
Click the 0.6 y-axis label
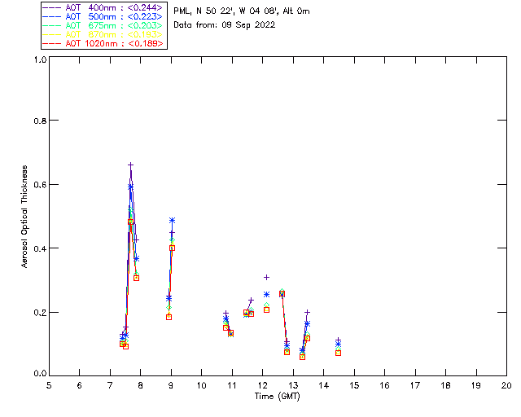click(40, 185)
